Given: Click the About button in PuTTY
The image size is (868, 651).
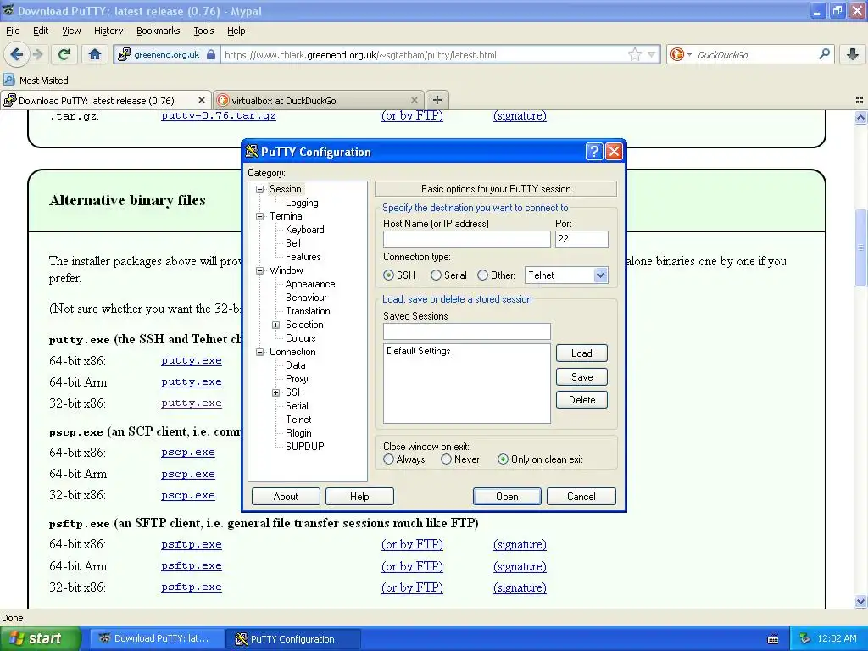Looking at the screenshot, I should [286, 497].
